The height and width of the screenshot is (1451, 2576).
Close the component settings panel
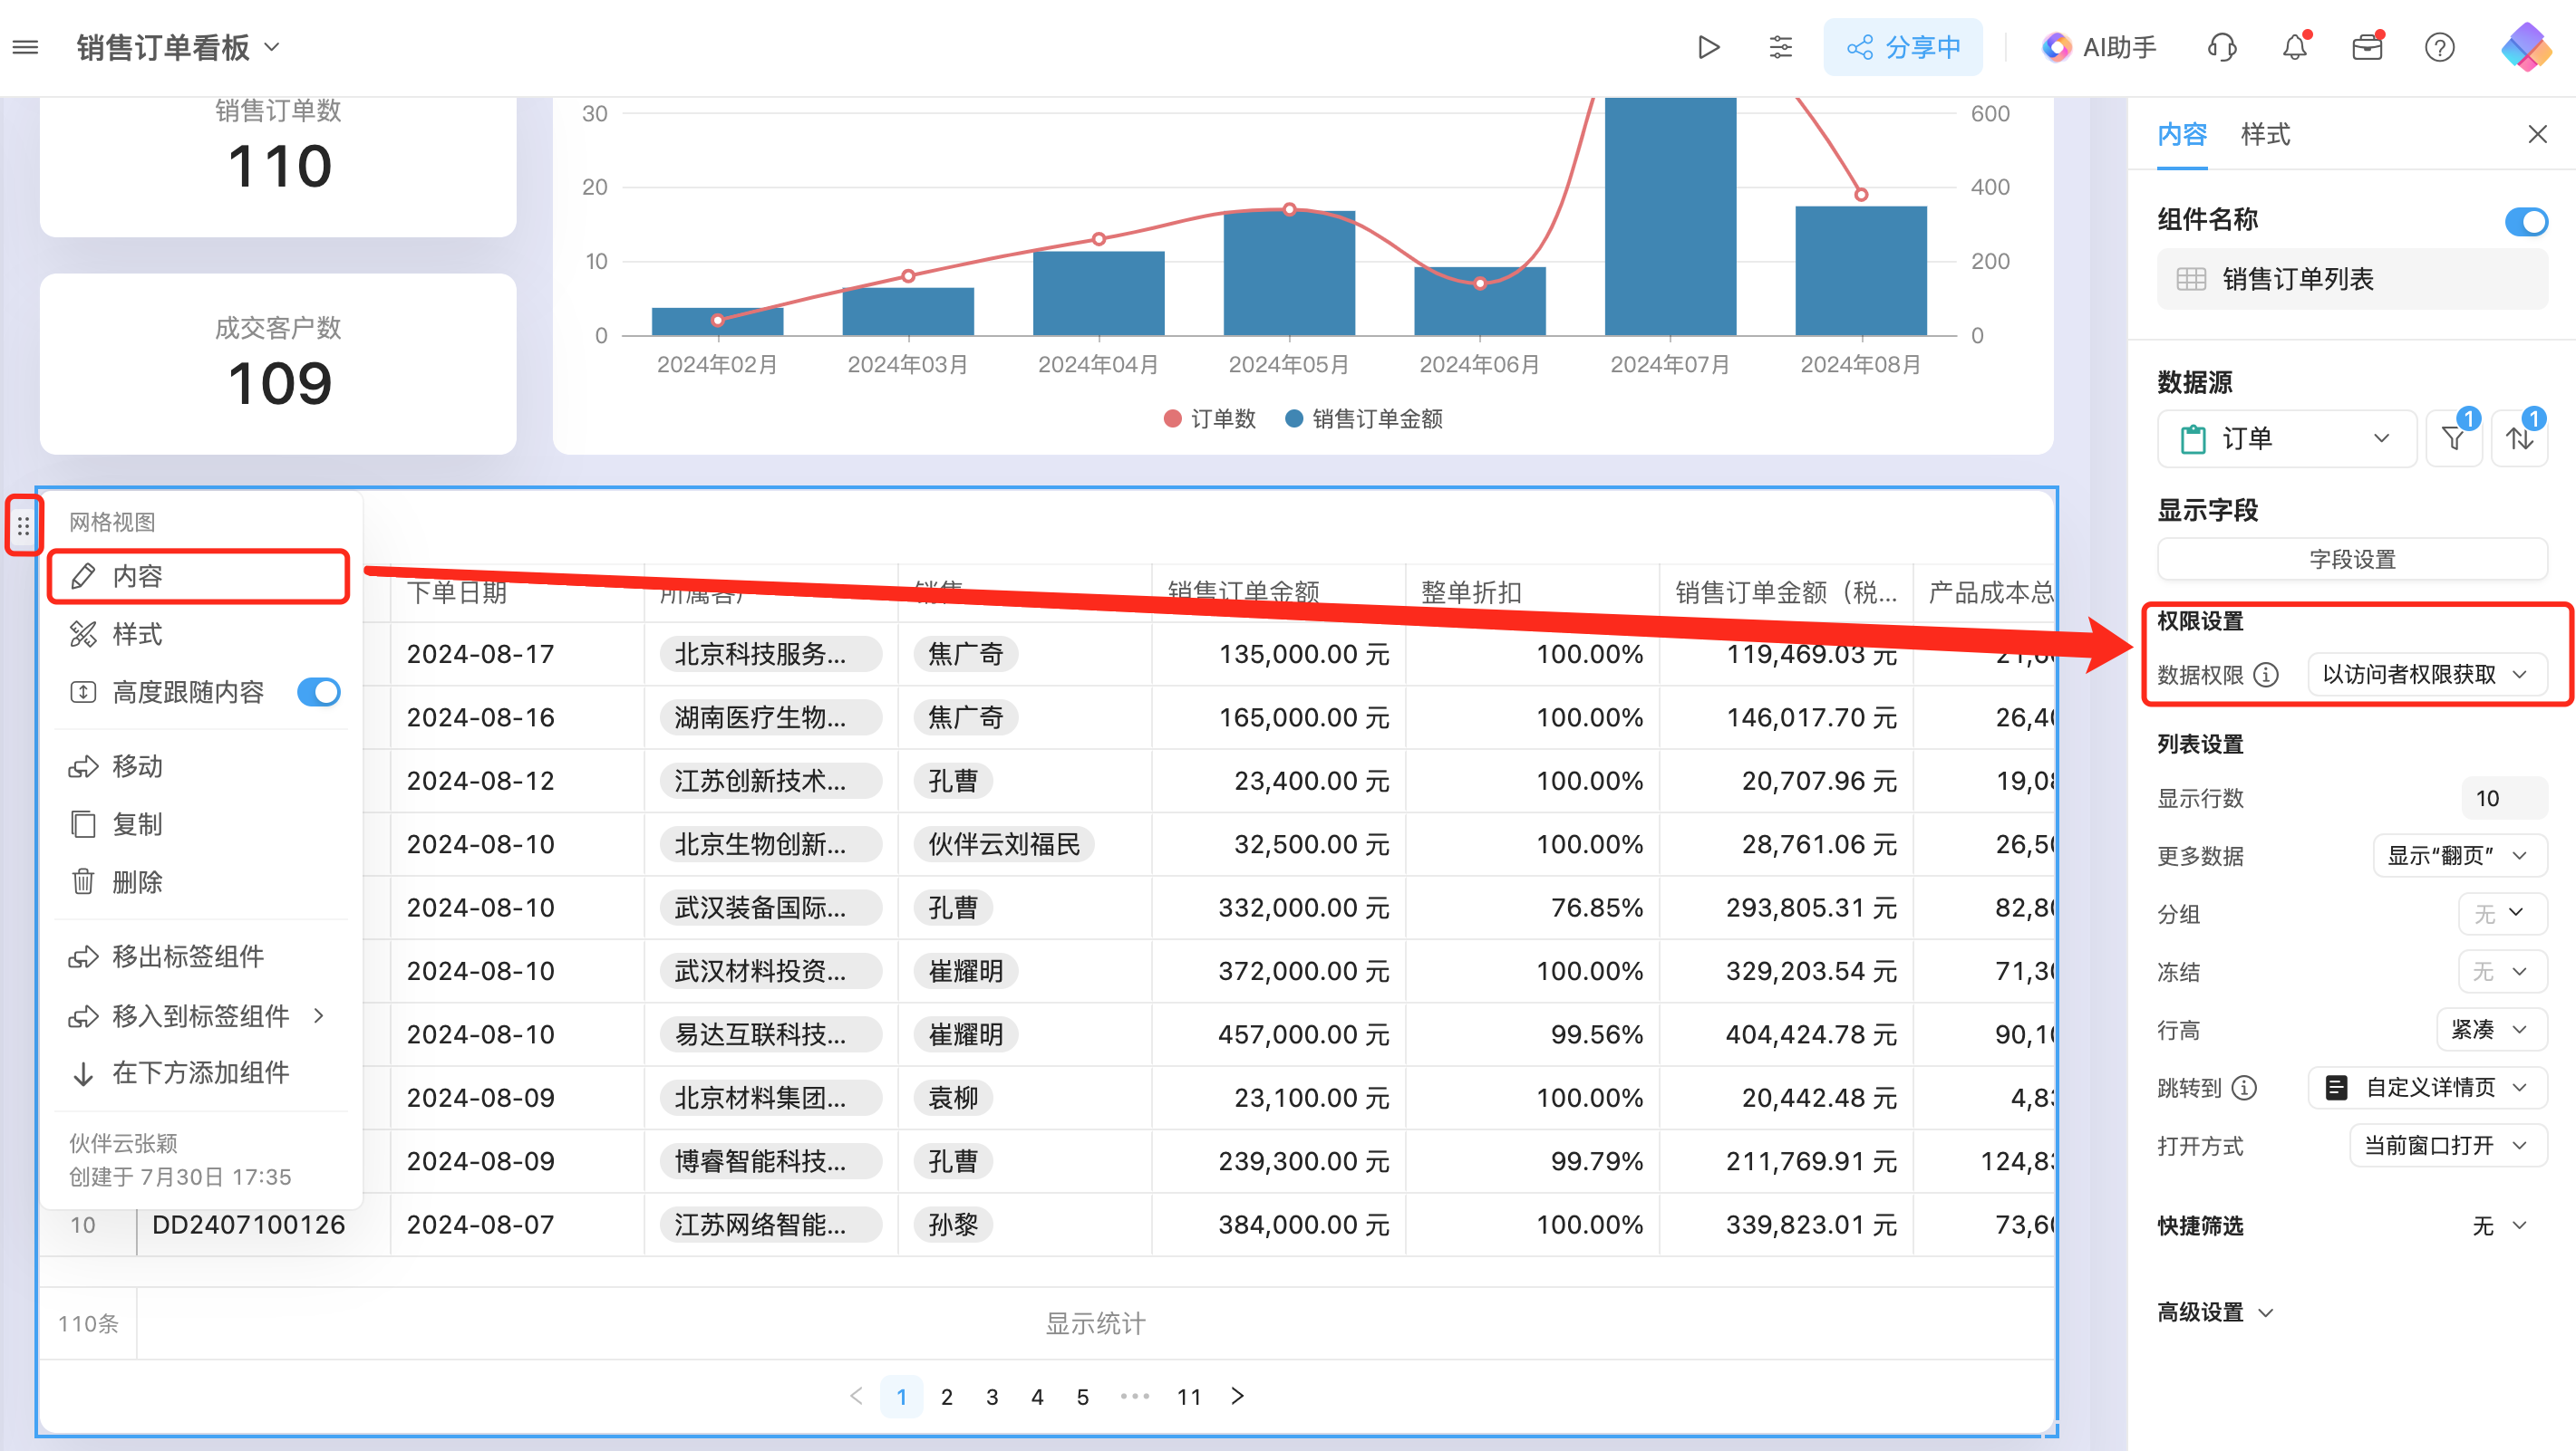[2537, 134]
